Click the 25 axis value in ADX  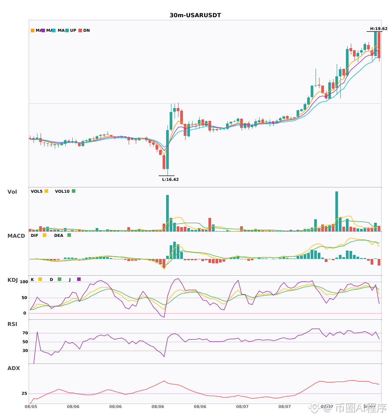24,393
